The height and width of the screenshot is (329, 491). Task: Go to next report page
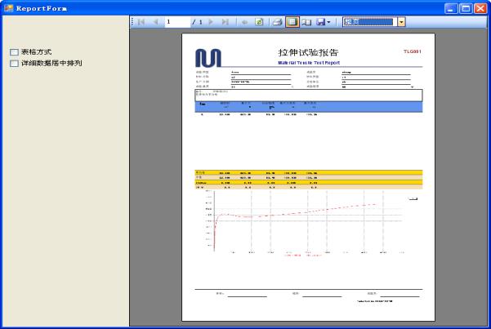click(211, 22)
